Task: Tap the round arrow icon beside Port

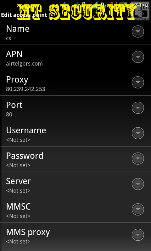Action: (x=138, y=108)
